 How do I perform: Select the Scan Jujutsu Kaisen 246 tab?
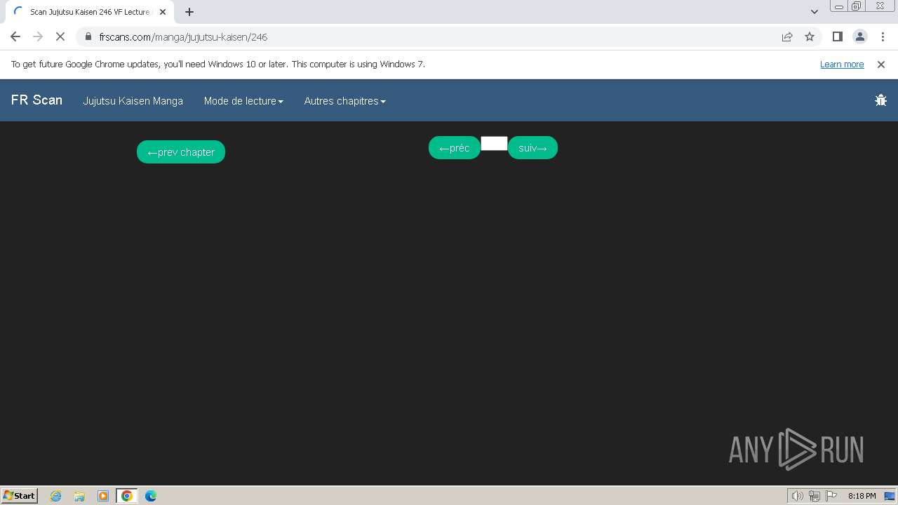90,12
